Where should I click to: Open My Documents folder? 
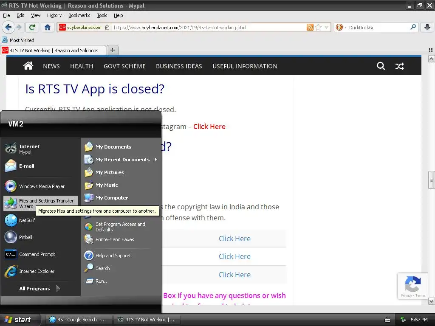(121, 146)
